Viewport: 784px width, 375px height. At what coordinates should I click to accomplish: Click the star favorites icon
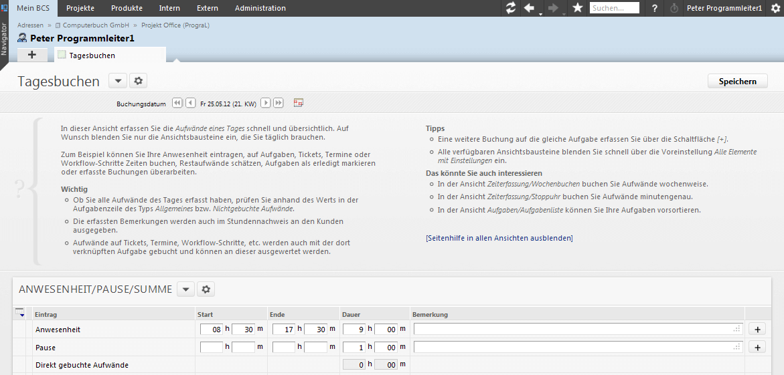coord(578,8)
